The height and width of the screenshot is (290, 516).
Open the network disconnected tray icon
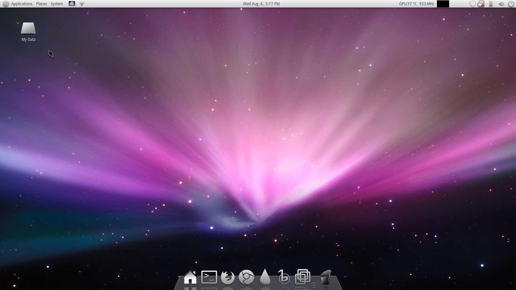[481, 4]
